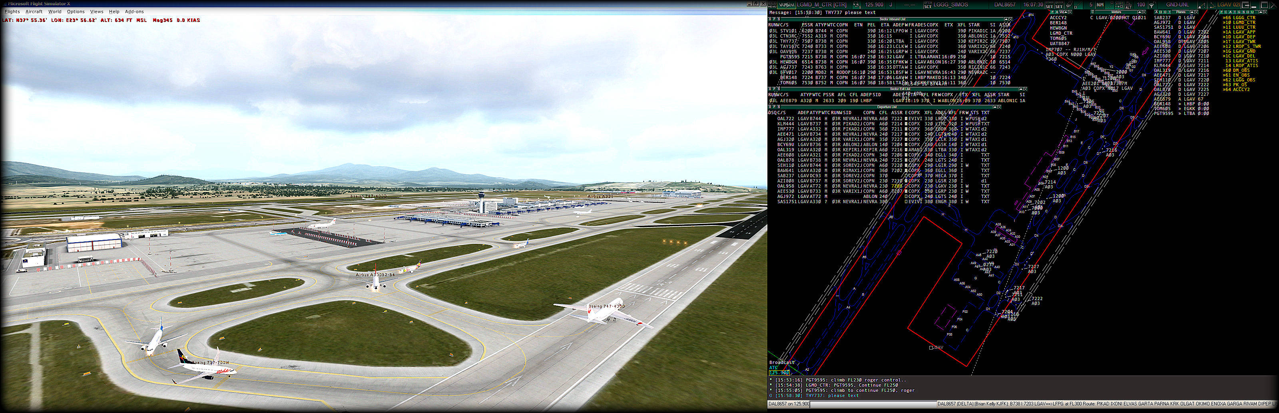1279x413 pixels.
Task: Toggle the NM range units icon
Action: 1100,4
